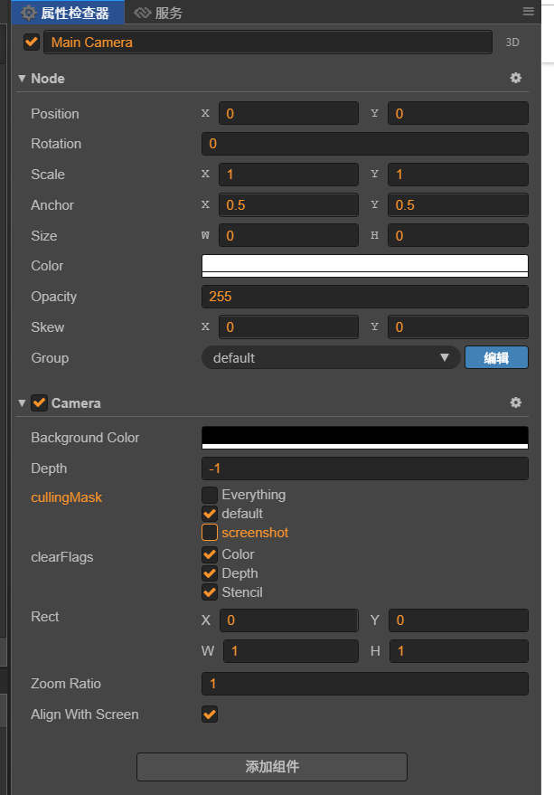
Task: Enable the screenshot culling mask checkbox
Action: (x=210, y=533)
